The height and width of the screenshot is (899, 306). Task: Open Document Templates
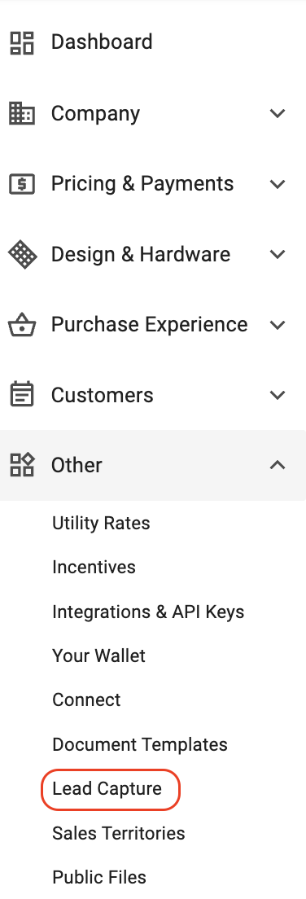pos(140,745)
